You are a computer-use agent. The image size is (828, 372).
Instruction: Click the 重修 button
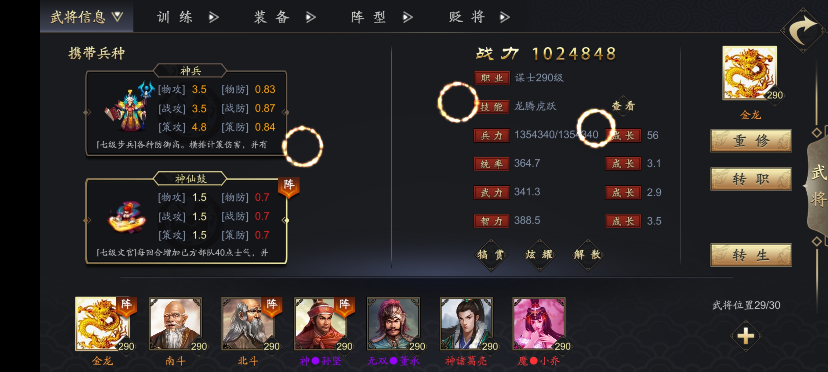[751, 141]
